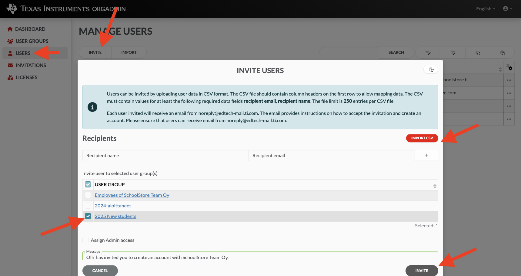The image size is (521, 276).
Task: Open the user account menu icon
Action: tap(507, 9)
